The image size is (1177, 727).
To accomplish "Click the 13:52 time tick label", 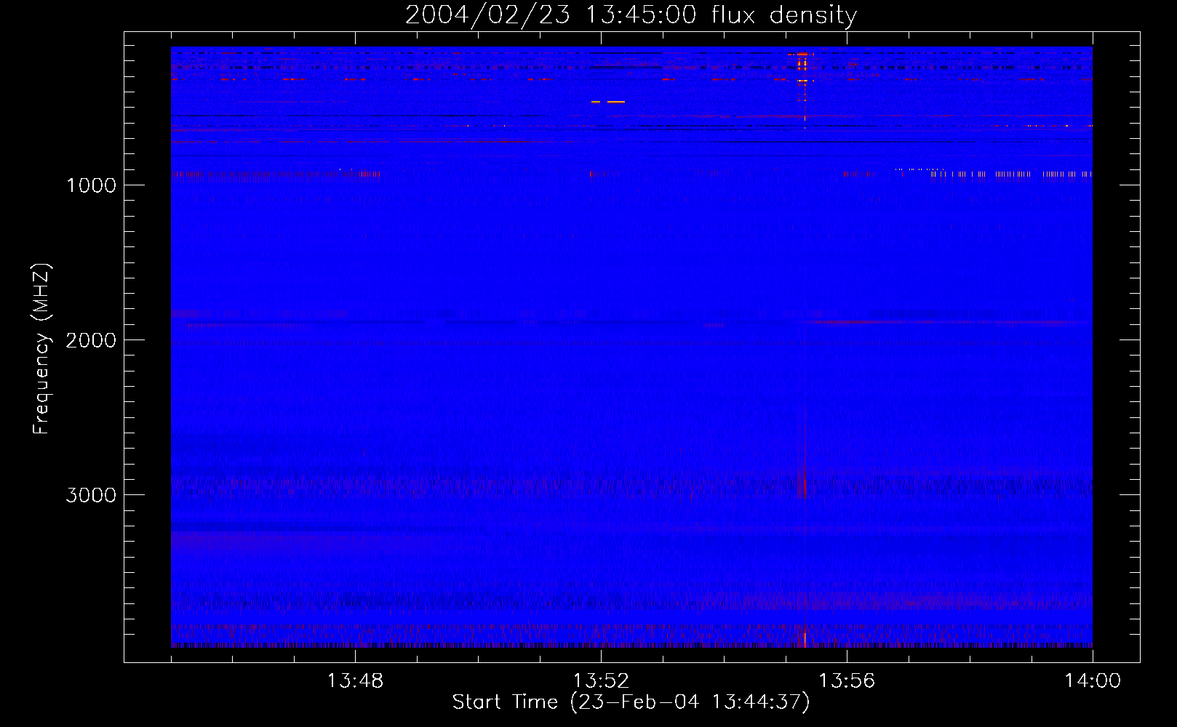I will pos(601,681).
